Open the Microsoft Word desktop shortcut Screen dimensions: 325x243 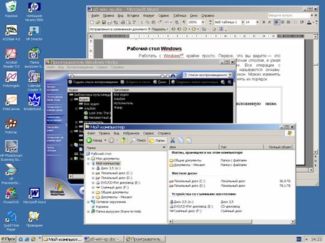click(x=34, y=196)
